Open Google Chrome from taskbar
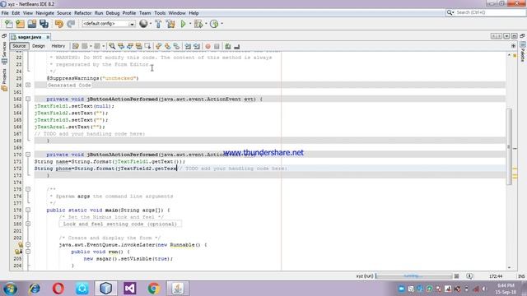Viewport: 527px width, 296px height. (x=154, y=289)
